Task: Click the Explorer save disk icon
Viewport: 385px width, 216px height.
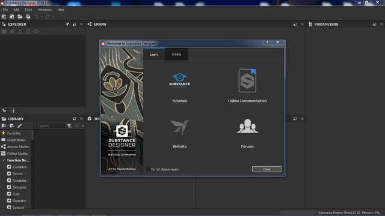Action: (4, 31)
